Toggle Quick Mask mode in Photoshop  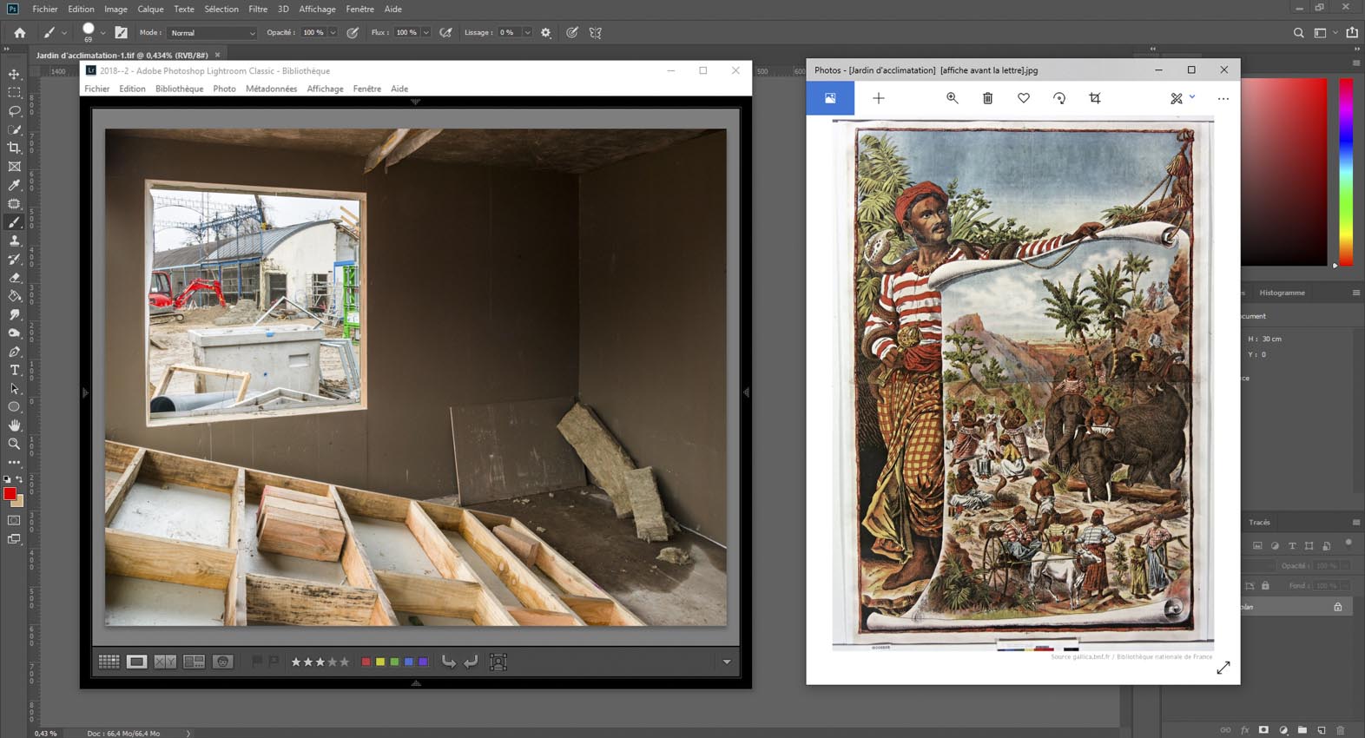click(14, 521)
